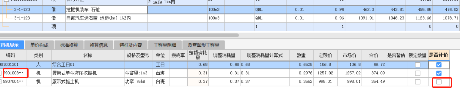The image size is (460, 111).
Task: Select the 自卸汽车运石碴 运距(km) 1以内 cell
Action: pyautogui.click(x=106, y=18)
